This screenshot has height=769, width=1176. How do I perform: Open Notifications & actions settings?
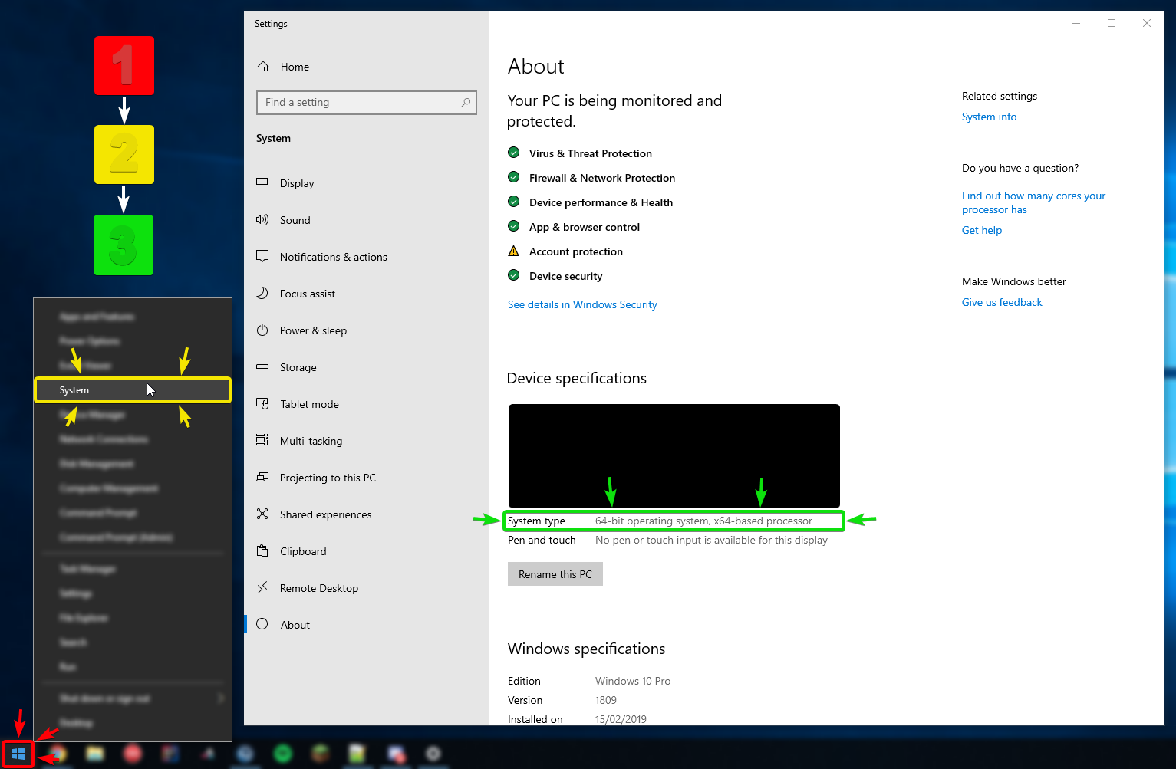pos(333,257)
